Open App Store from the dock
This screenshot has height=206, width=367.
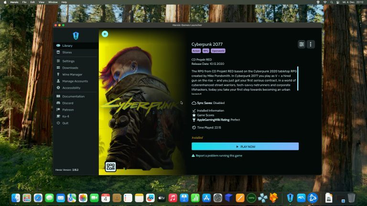coord(206,198)
